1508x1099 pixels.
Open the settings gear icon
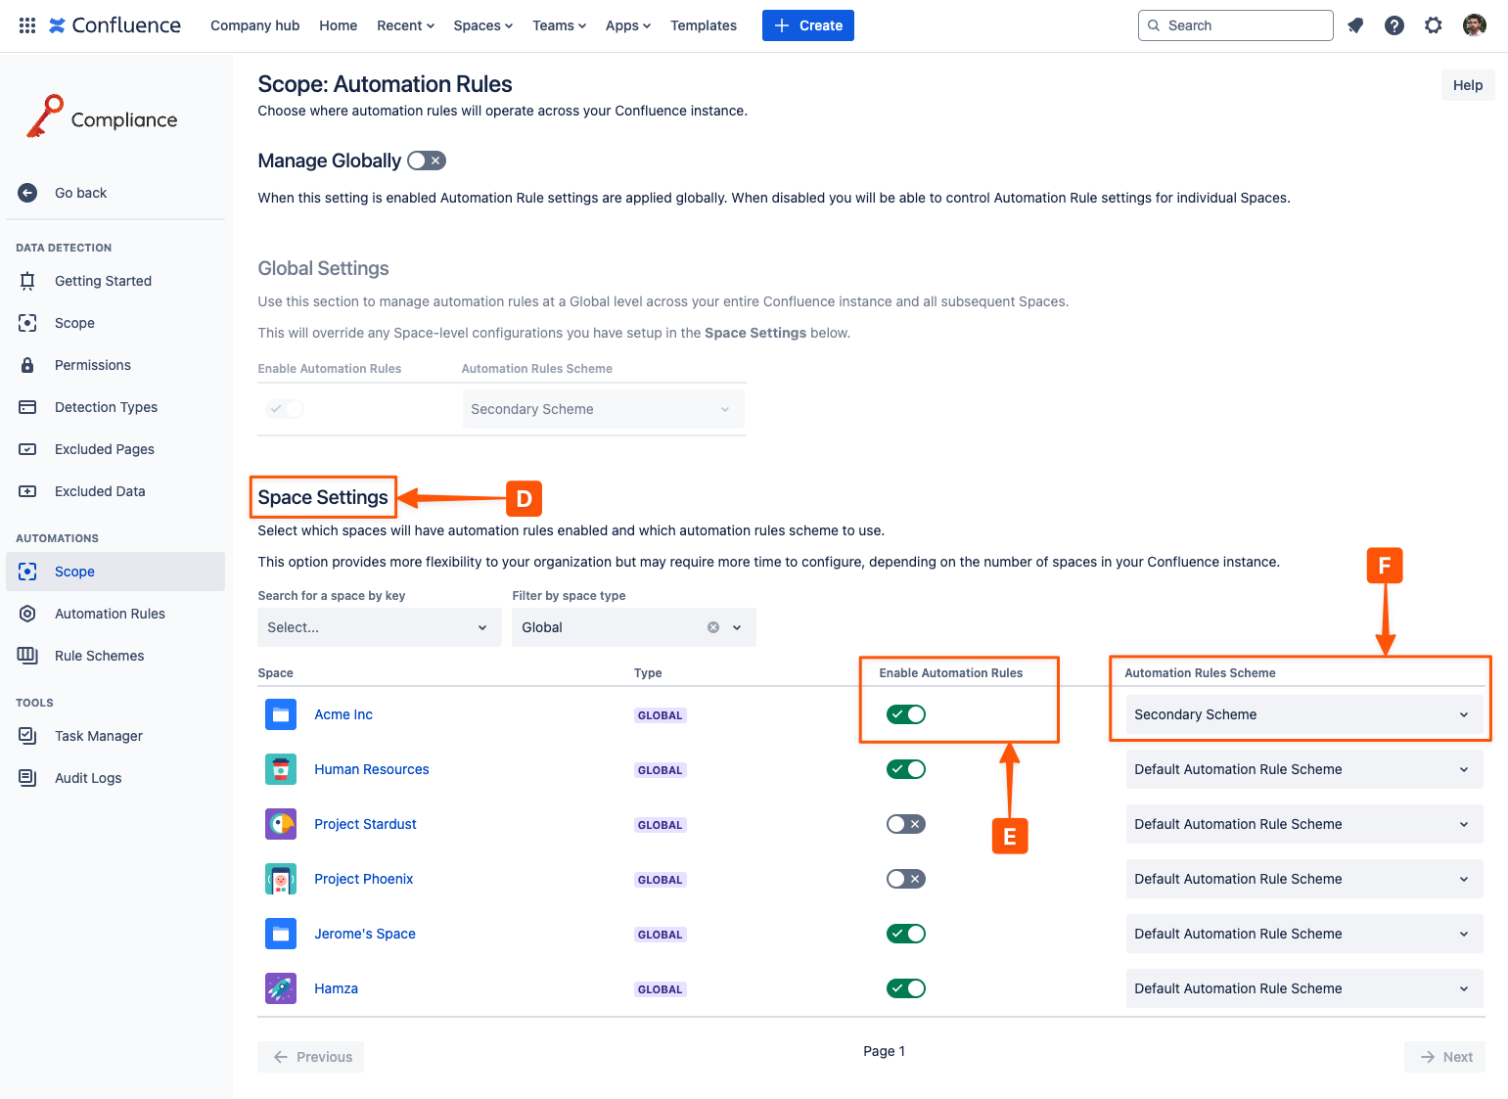tap(1434, 25)
